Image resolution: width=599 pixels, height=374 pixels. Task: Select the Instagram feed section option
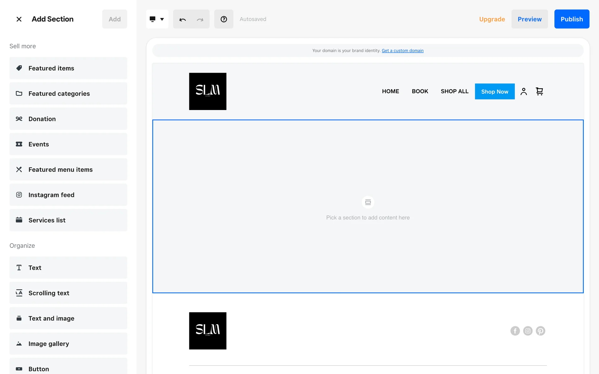pyautogui.click(x=68, y=195)
